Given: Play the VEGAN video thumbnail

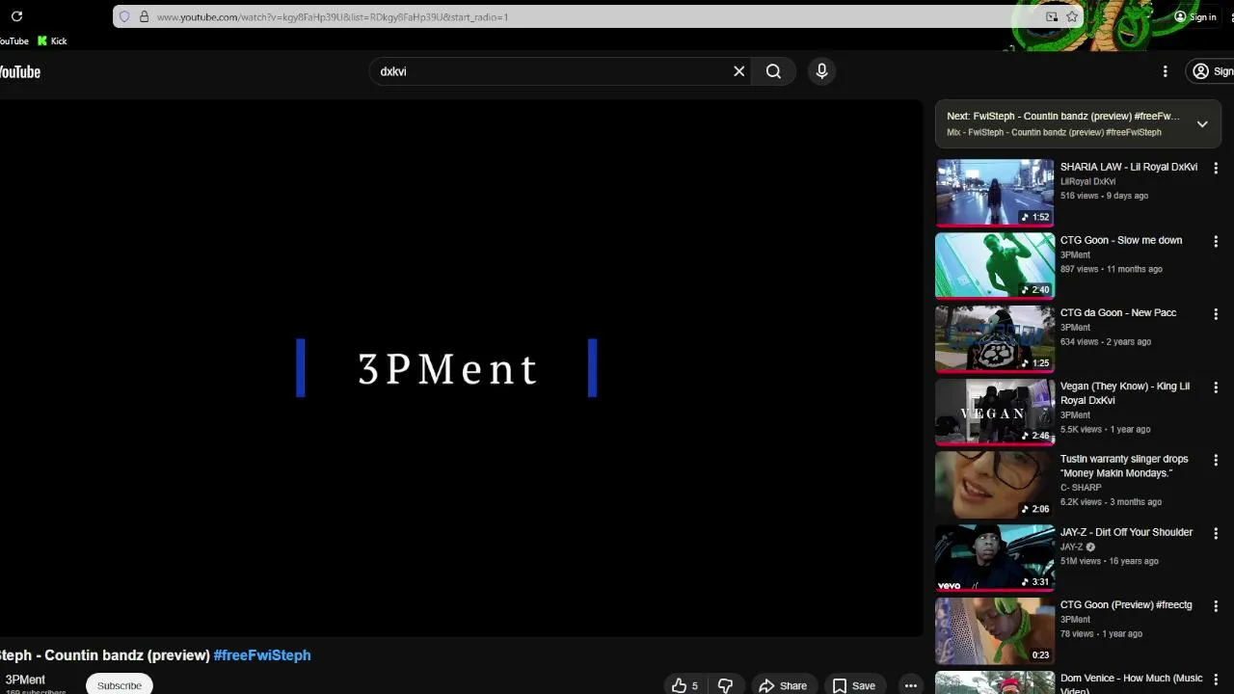Looking at the screenshot, I should pyautogui.click(x=995, y=412).
